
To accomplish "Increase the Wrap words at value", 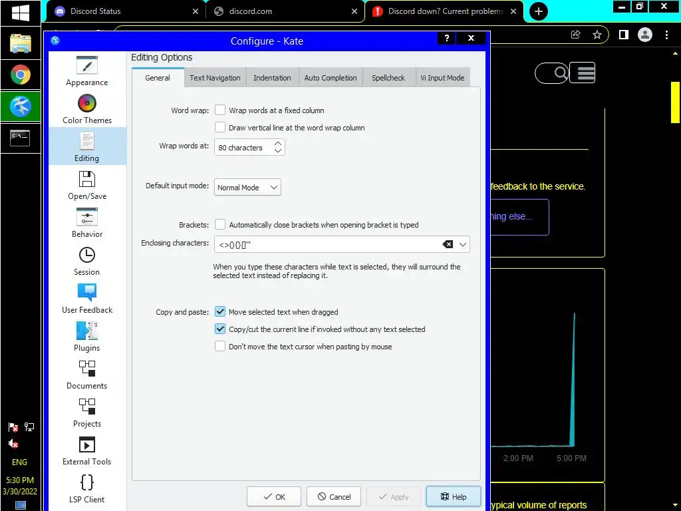I will pyautogui.click(x=278, y=143).
